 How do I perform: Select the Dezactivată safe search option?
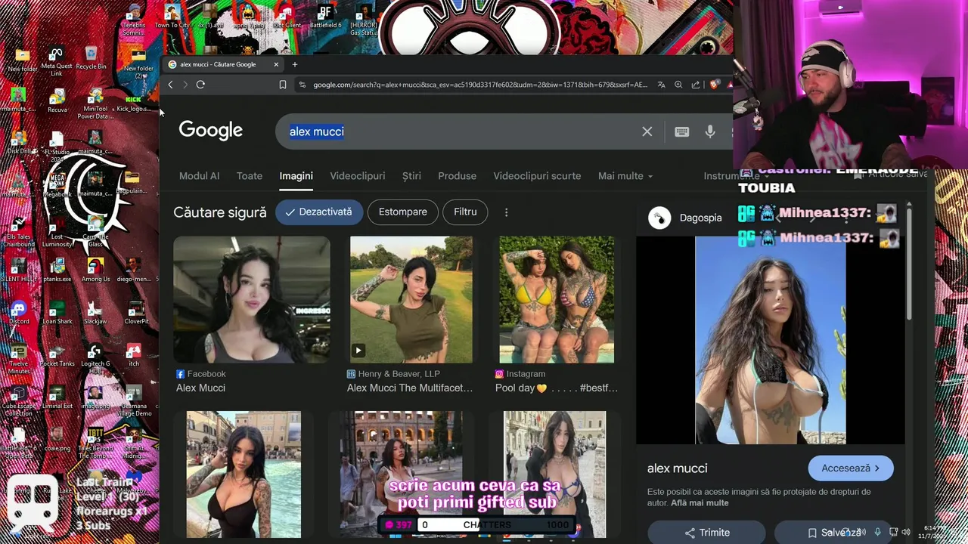tap(319, 212)
